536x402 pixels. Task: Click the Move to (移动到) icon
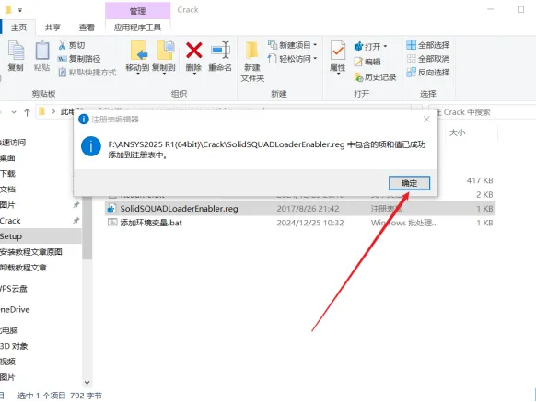coord(138,51)
